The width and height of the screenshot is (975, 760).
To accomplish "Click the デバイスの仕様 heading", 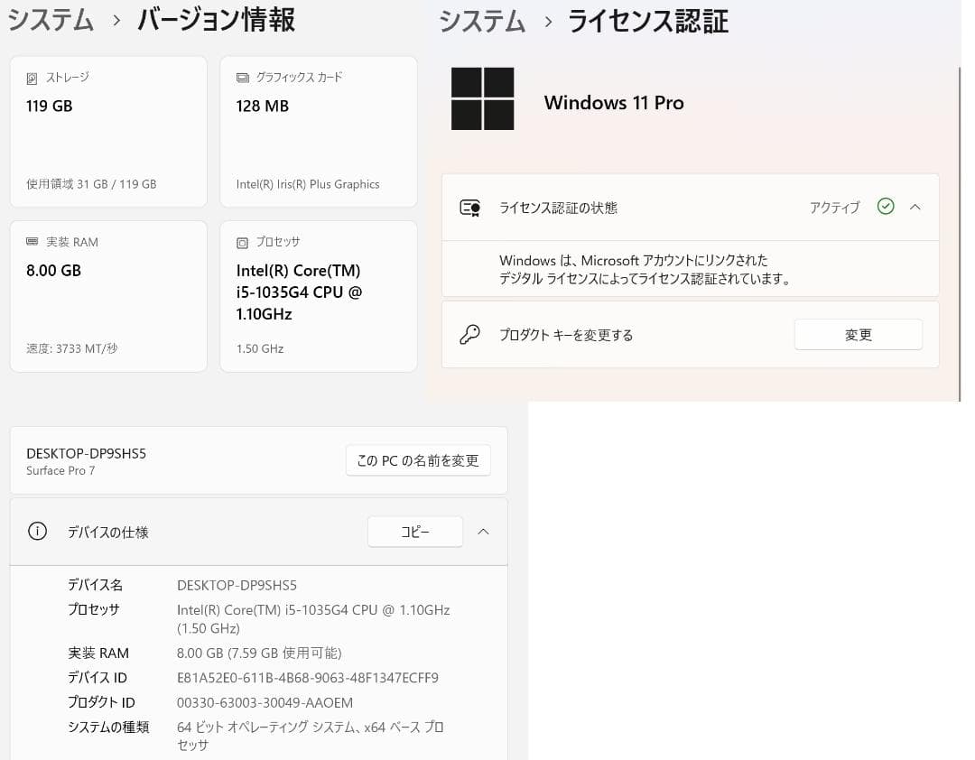I will pyautogui.click(x=108, y=533).
